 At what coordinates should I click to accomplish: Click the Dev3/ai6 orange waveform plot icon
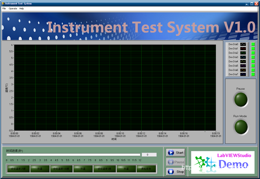click(x=243, y=70)
